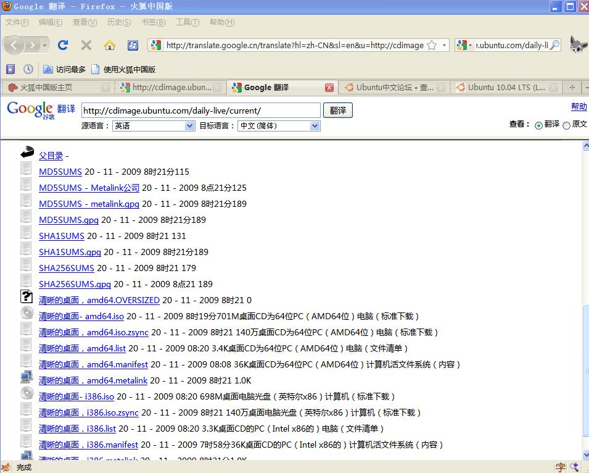The width and height of the screenshot is (589, 473).
Task: Open the 书签(B) menu
Action: coord(153,22)
